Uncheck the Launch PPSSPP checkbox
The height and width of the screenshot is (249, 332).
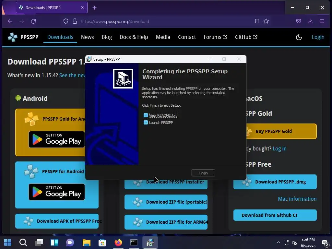(x=146, y=122)
